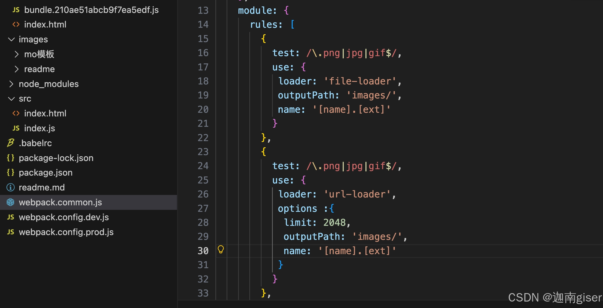The width and height of the screenshot is (603, 308).
Task: Expand the mo模板 folder
Action: click(x=17, y=54)
